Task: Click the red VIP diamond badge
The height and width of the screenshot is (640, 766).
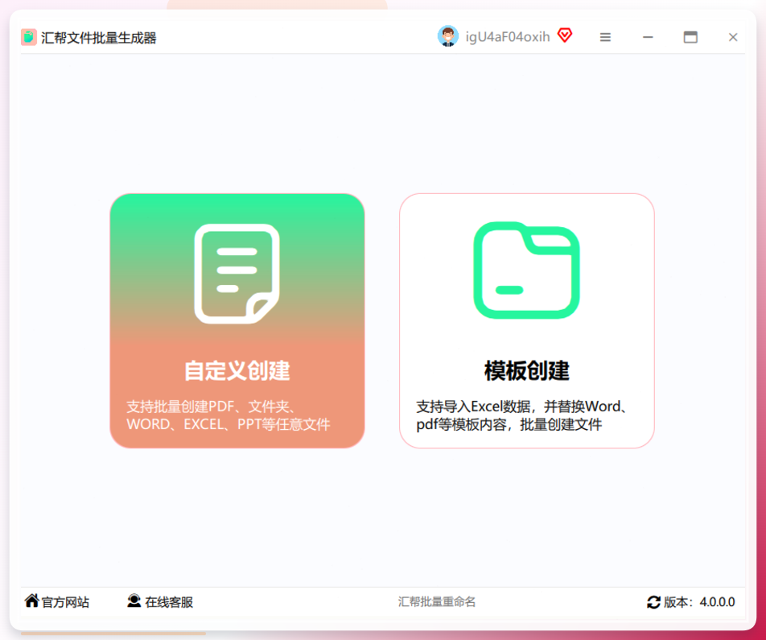Action: (x=565, y=35)
